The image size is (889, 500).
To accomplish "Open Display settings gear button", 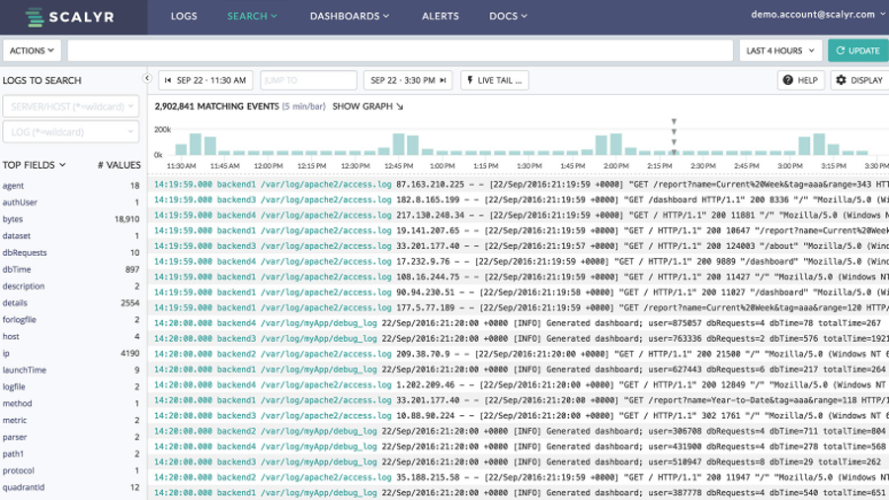I will [860, 80].
